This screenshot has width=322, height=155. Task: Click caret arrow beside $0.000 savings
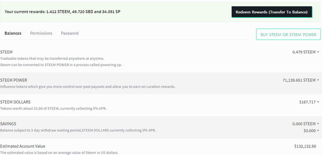coord(318,131)
